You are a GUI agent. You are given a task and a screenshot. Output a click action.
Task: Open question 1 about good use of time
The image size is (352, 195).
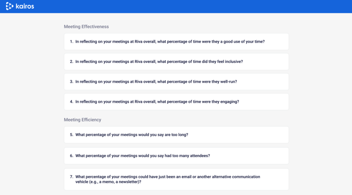[176, 41]
